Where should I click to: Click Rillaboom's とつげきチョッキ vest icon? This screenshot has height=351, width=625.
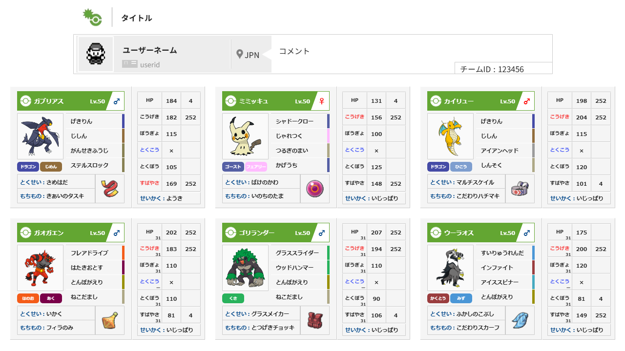(314, 320)
